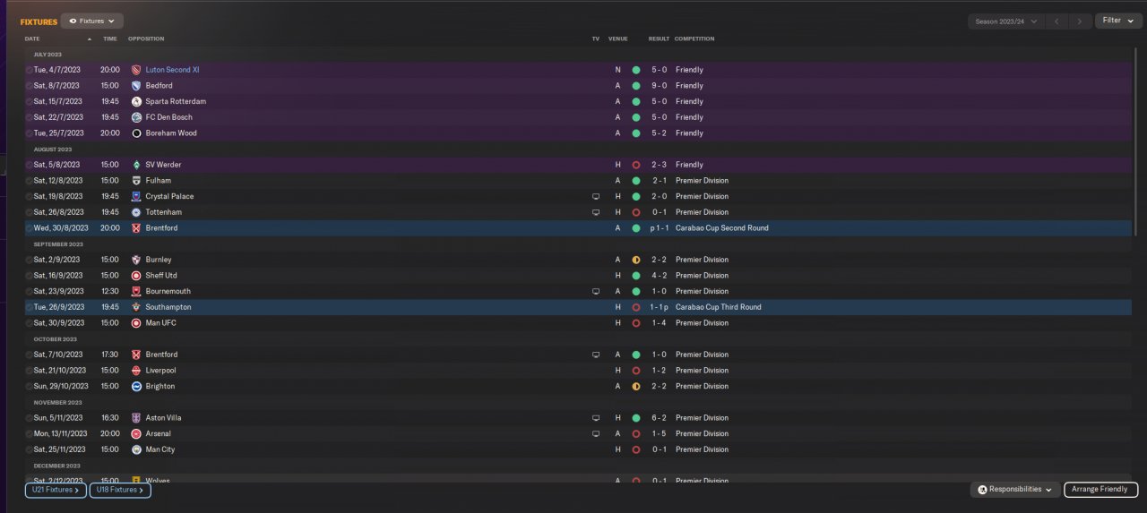
Task: Click the Luton Second XI club badge
Action: tap(136, 70)
